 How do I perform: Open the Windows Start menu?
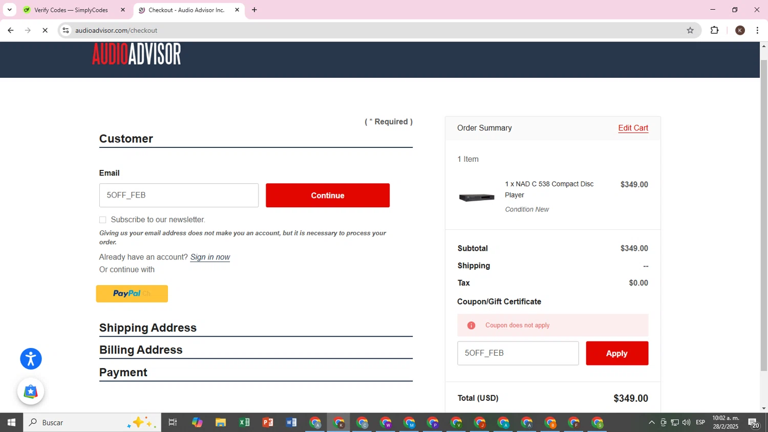click(x=11, y=422)
